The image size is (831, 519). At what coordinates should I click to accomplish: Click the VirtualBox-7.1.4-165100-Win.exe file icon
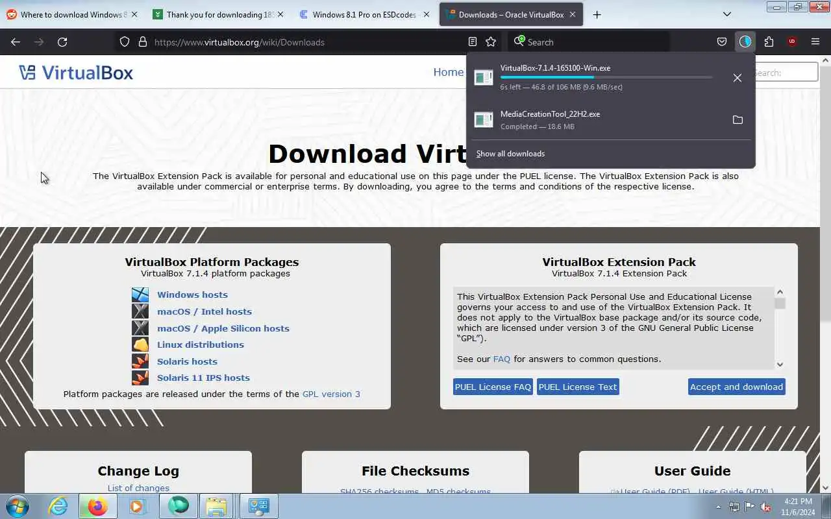(x=484, y=78)
